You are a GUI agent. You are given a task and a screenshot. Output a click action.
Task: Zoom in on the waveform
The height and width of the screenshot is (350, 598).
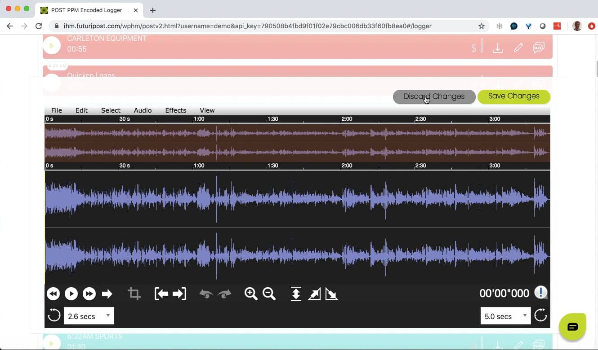click(x=251, y=294)
